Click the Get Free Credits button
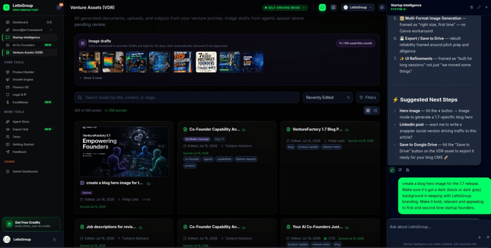Image resolution: width=491 pixels, height=248 pixels. click(x=31, y=224)
